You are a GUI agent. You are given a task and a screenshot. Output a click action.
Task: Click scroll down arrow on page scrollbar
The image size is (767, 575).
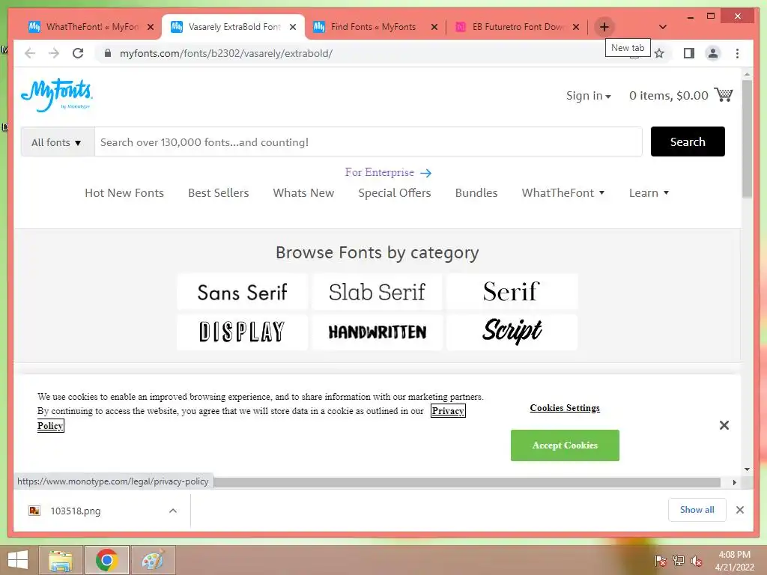point(747,469)
